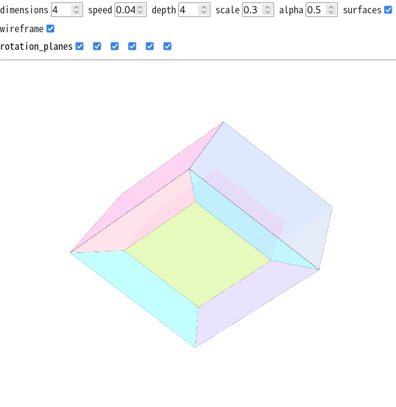Decrease speed using the down arrow
The image size is (396, 407).
tap(140, 13)
